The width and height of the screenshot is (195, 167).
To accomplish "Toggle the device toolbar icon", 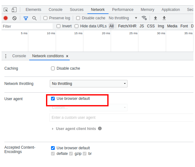I will point(14,10).
